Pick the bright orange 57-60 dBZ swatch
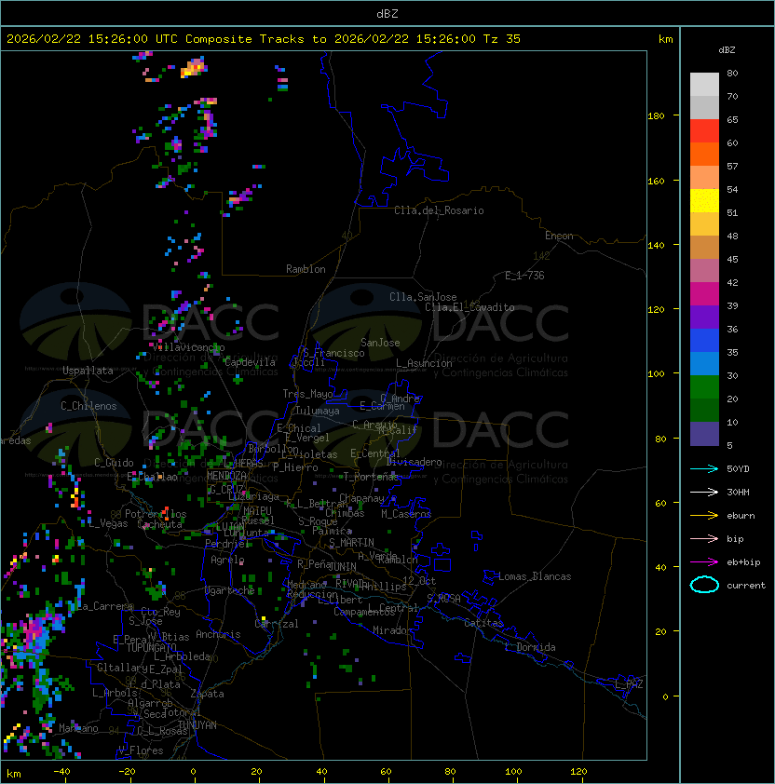This screenshot has height=784, width=775. coord(704,155)
